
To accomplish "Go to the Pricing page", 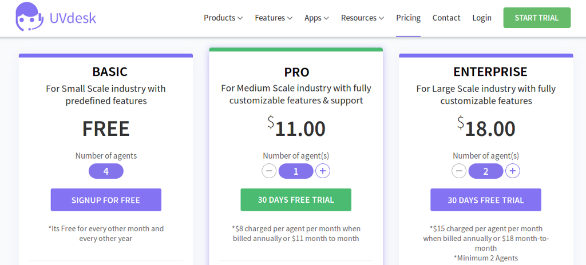I will pos(408,18).
